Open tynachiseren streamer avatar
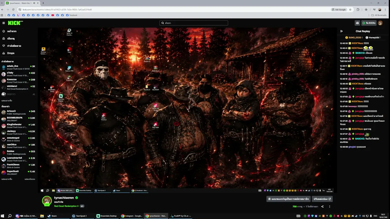Image resolution: width=390 pixels, height=219 pixels. (47, 201)
